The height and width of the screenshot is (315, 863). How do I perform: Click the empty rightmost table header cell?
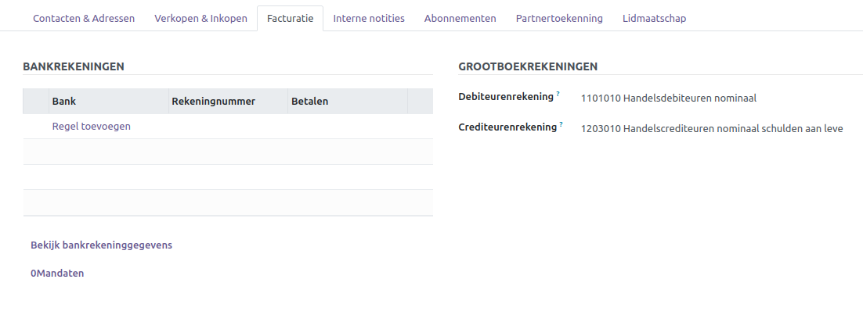[420, 101]
